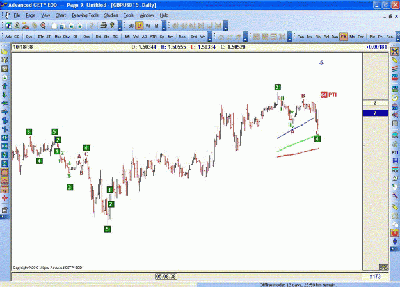The height and width of the screenshot is (287, 400).
Task: Select the PTI tool in right sidebar
Action: 395,152
